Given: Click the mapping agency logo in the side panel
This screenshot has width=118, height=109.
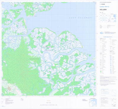Looking at the screenshot, I should tap(102, 33).
